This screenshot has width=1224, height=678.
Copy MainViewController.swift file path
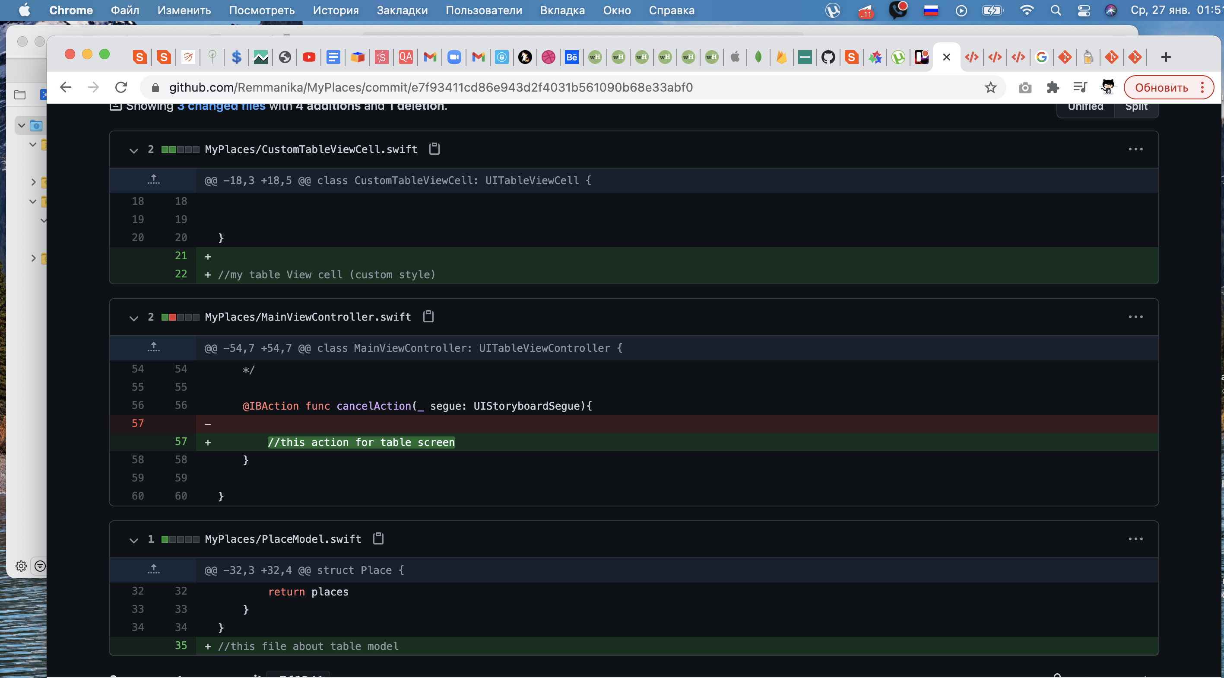pos(428,317)
